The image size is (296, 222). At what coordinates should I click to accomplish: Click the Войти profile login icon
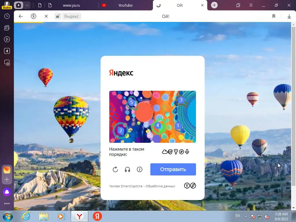point(7,5)
